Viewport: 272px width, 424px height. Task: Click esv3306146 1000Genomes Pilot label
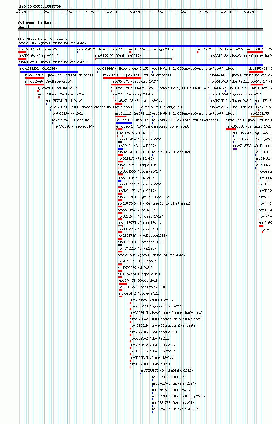coord(194,69)
